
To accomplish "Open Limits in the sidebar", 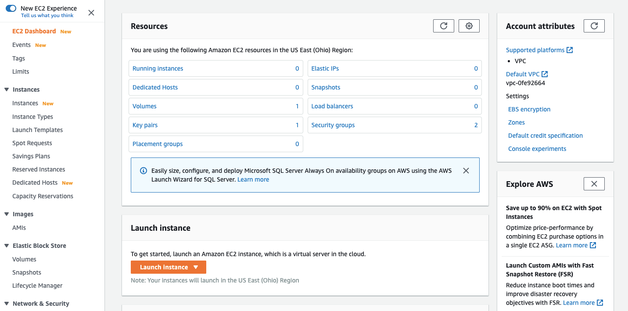I will (21, 71).
